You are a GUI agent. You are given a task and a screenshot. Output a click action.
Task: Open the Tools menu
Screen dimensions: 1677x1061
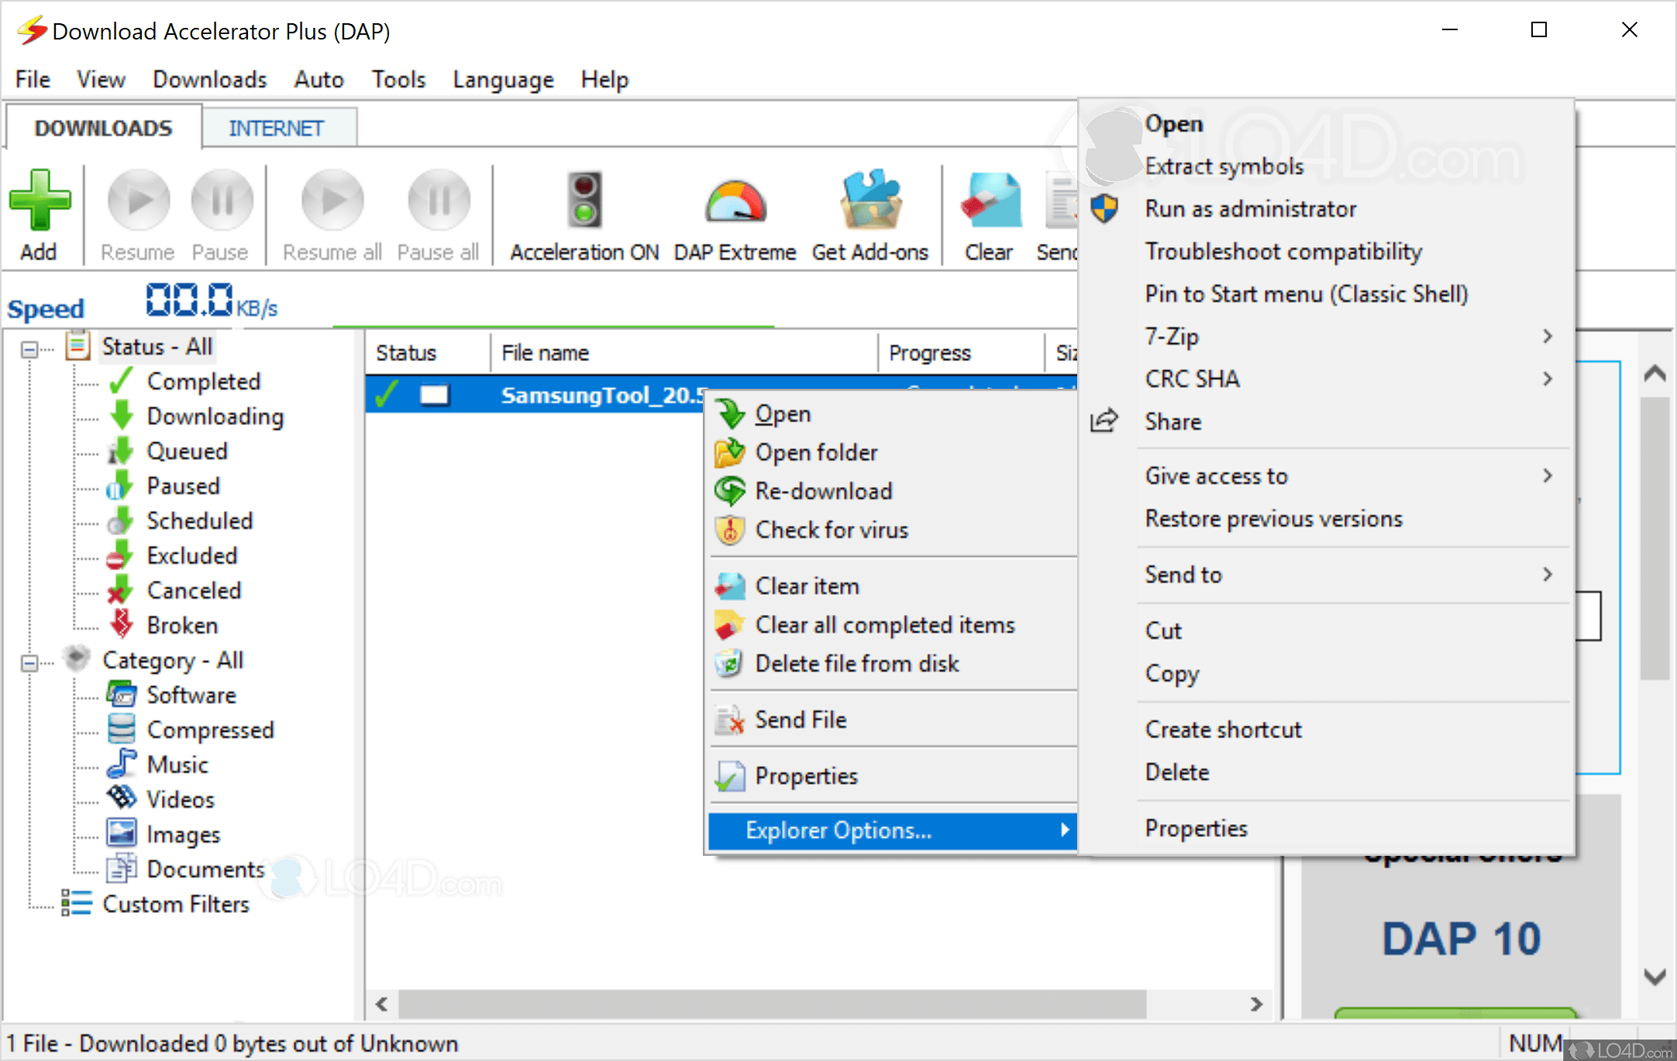[x=398, y=79]
